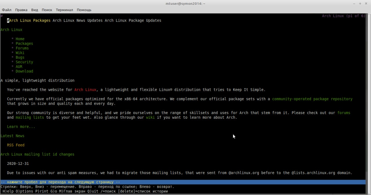Viewport: 371px width, 195px height.
Task: Click the H)elp command in footer
Action: (x=8, y=191)
